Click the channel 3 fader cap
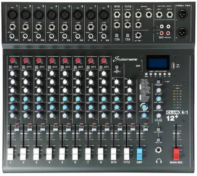197x176 pixels. (x=36, y=154)
